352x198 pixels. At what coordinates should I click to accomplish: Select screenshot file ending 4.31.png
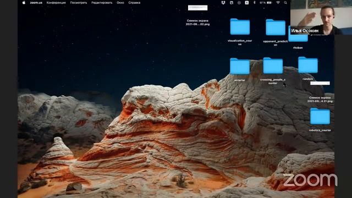click(320, 83)
